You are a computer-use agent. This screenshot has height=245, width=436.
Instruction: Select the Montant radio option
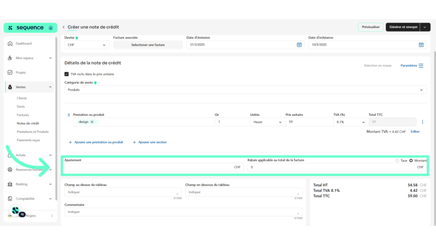(x=411, y=161)
